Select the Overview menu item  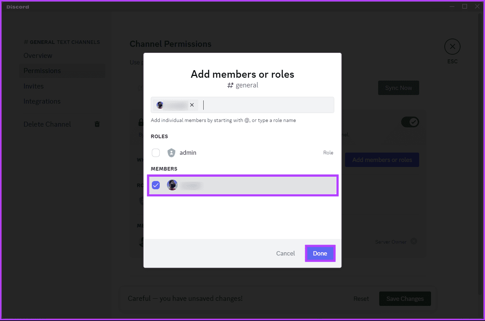click(38, 55)
